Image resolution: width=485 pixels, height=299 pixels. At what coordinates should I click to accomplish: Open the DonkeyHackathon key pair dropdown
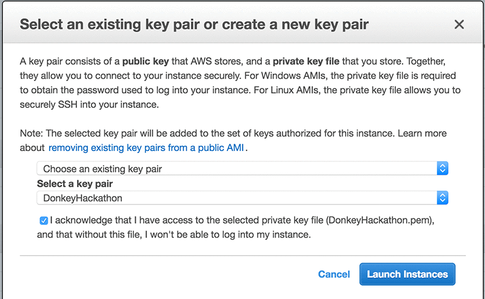[242, 198]
